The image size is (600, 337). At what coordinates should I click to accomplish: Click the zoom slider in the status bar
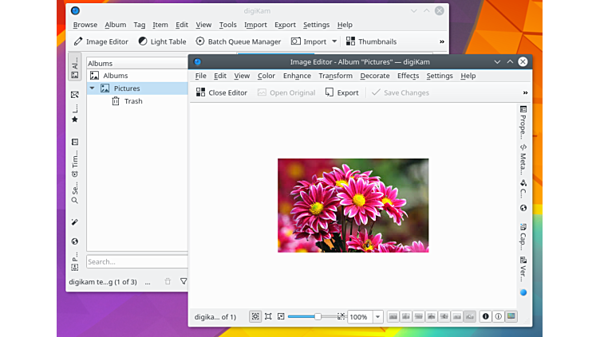coord(312,316)
